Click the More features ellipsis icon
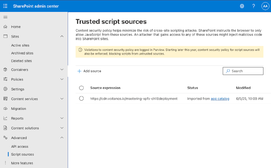This screenshot has width=271, height=168. [5, 163]
